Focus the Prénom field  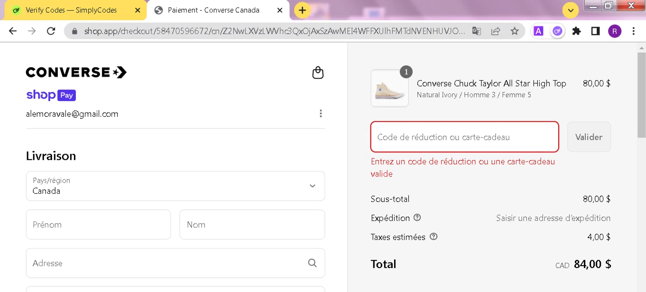pyautogui.click(x=98, y=224)
